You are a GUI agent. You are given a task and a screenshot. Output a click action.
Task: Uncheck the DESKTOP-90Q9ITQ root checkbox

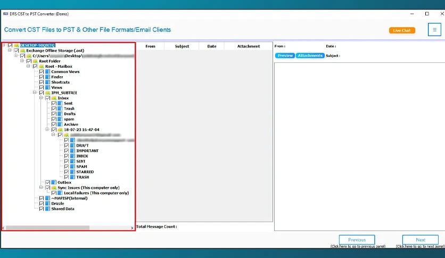10,45
